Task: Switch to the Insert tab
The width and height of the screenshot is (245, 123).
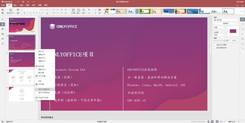Action: (x=15, y=5)
